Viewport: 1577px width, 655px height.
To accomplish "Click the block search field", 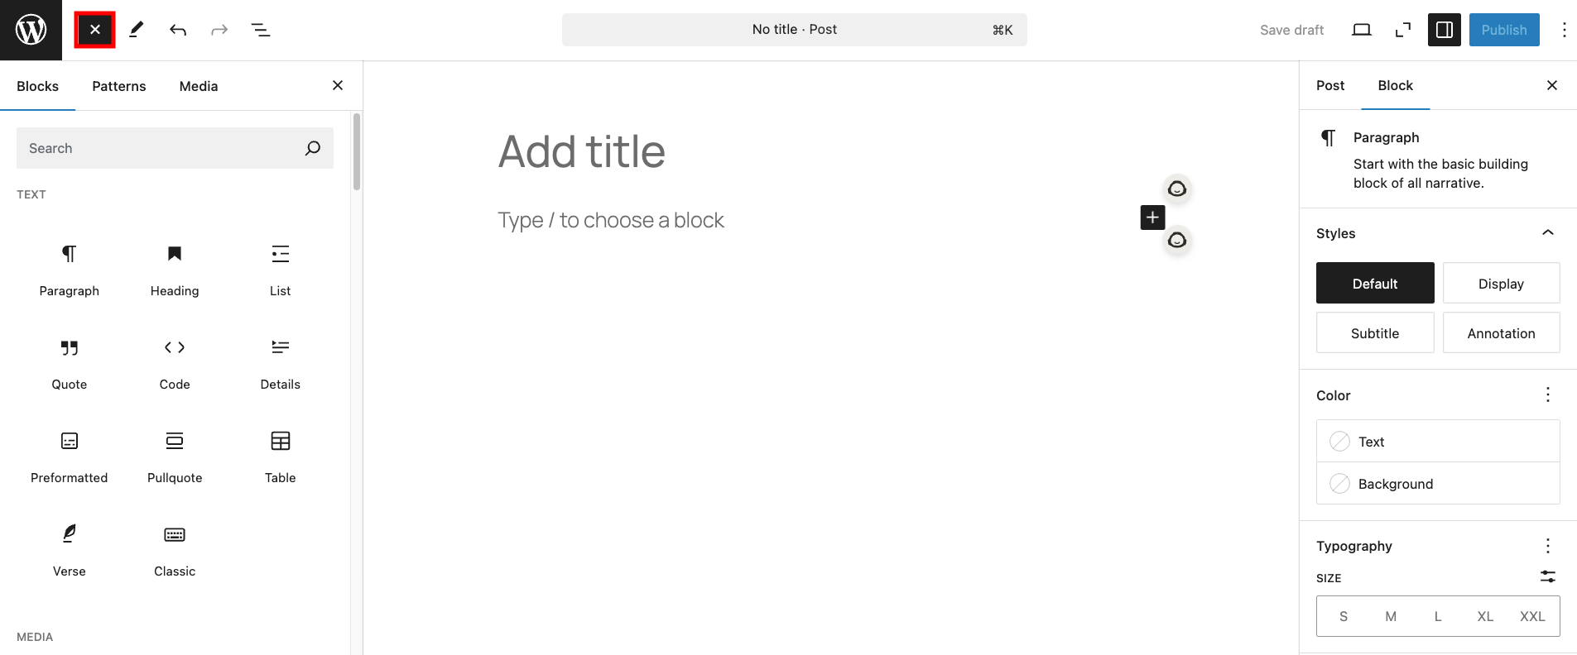I will 166,147.
